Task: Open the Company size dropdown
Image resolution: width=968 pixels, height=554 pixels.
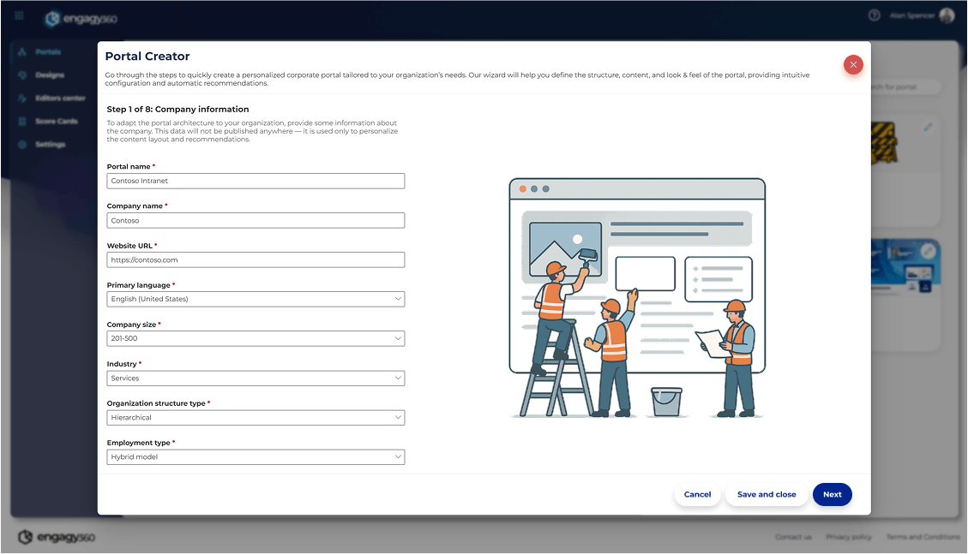Action: tap(256, 338)
